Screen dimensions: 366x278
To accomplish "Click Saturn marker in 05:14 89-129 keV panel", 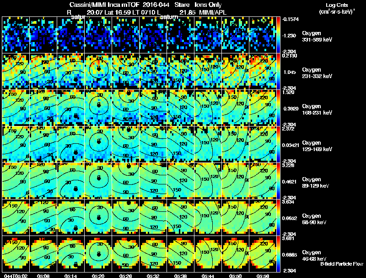I will point(75,189).
